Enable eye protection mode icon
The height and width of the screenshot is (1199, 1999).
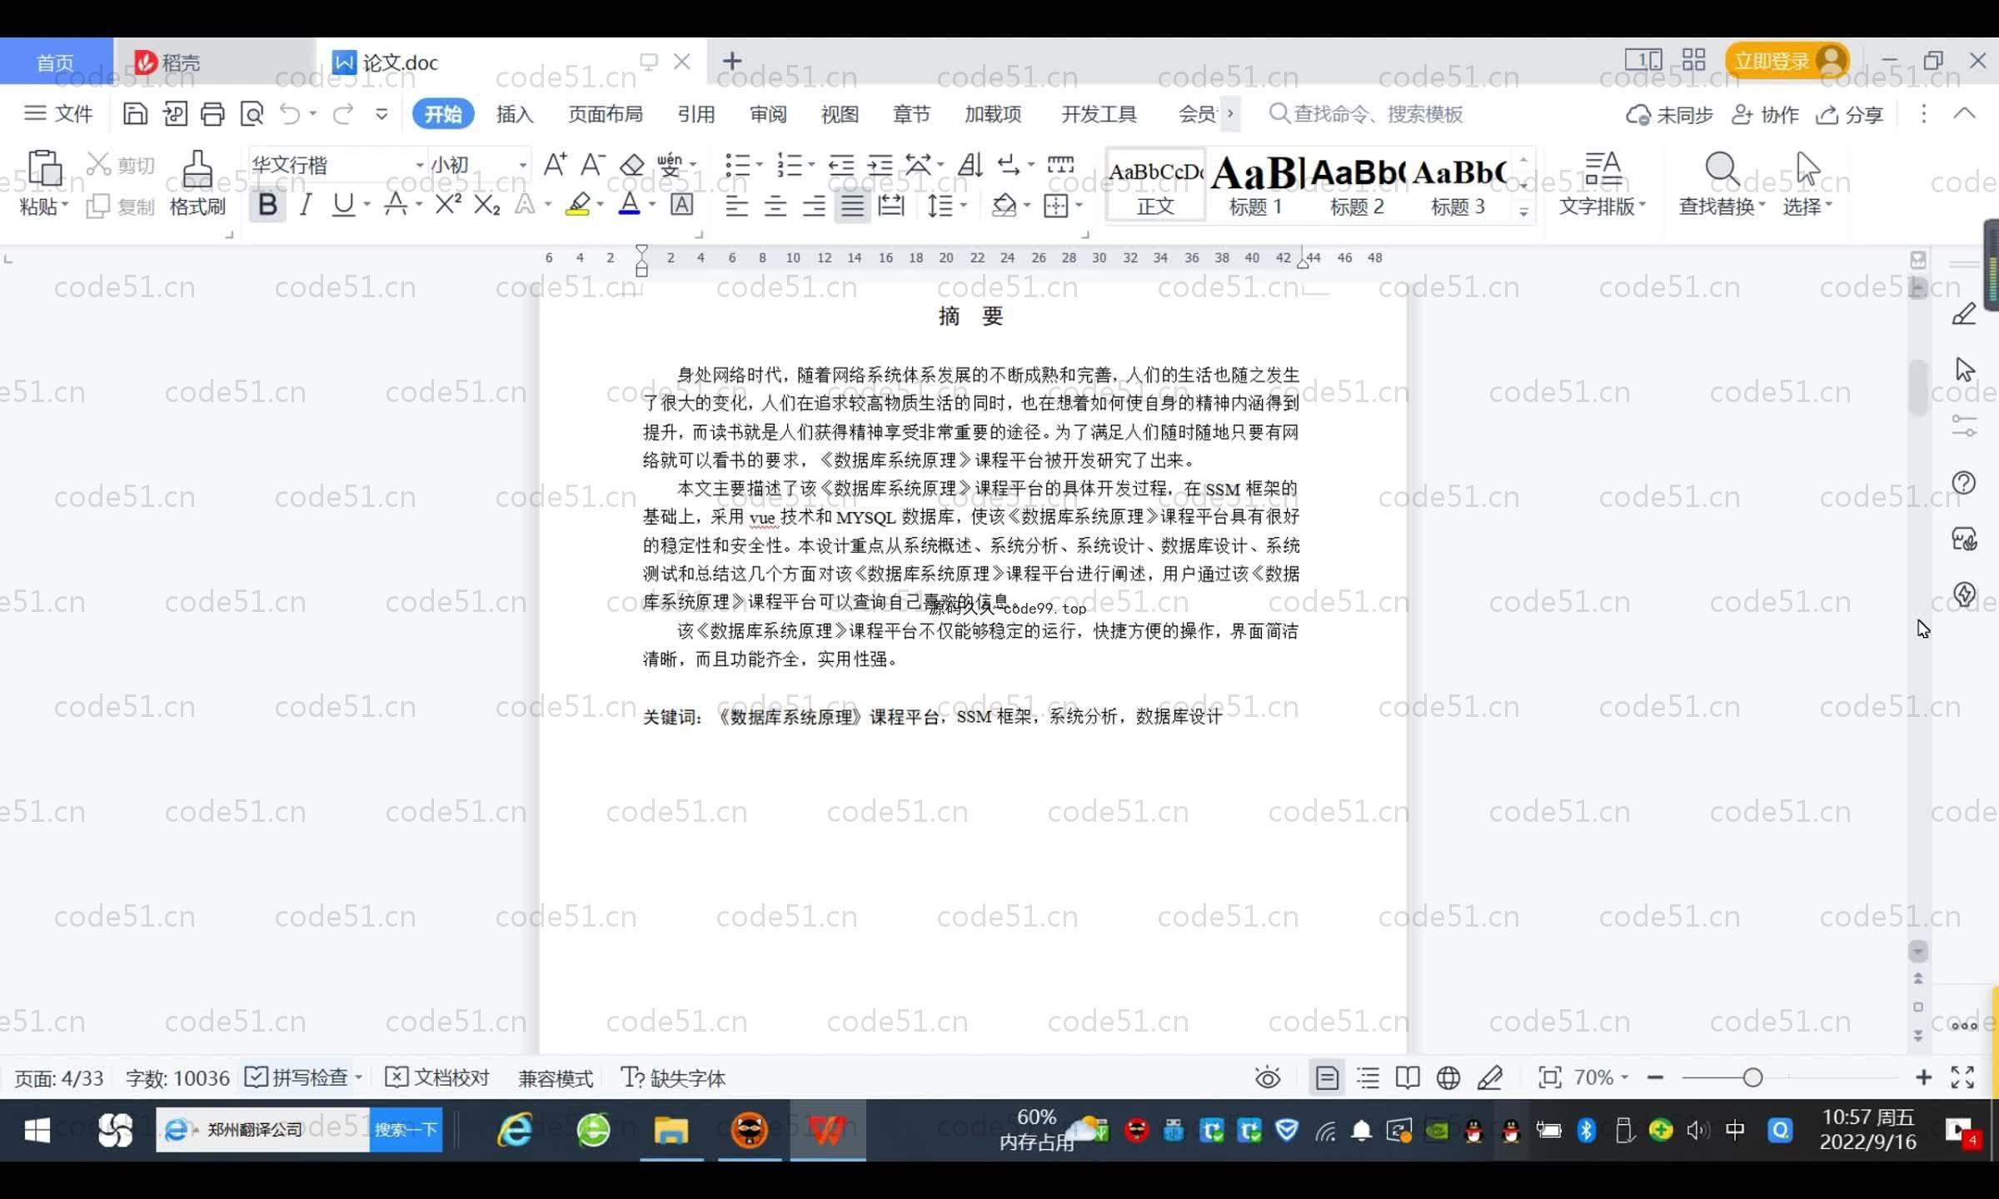click(1268, 1078)
